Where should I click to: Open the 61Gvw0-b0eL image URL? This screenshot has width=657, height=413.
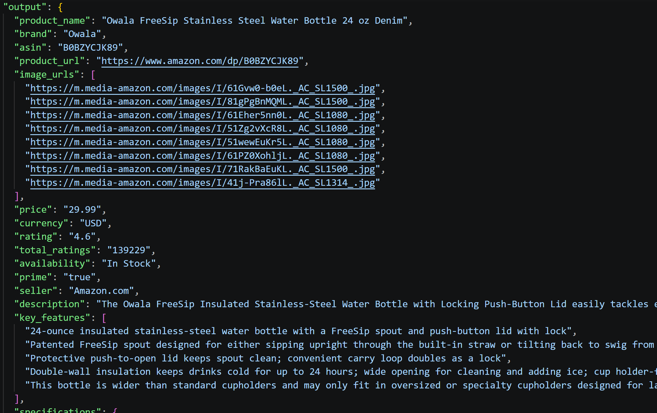click(x=203, y=88)
